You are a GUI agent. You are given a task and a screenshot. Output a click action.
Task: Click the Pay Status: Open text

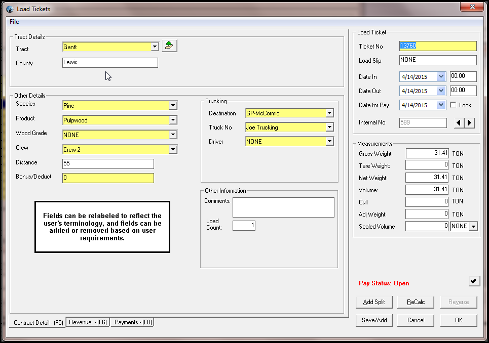coord(384,283)
